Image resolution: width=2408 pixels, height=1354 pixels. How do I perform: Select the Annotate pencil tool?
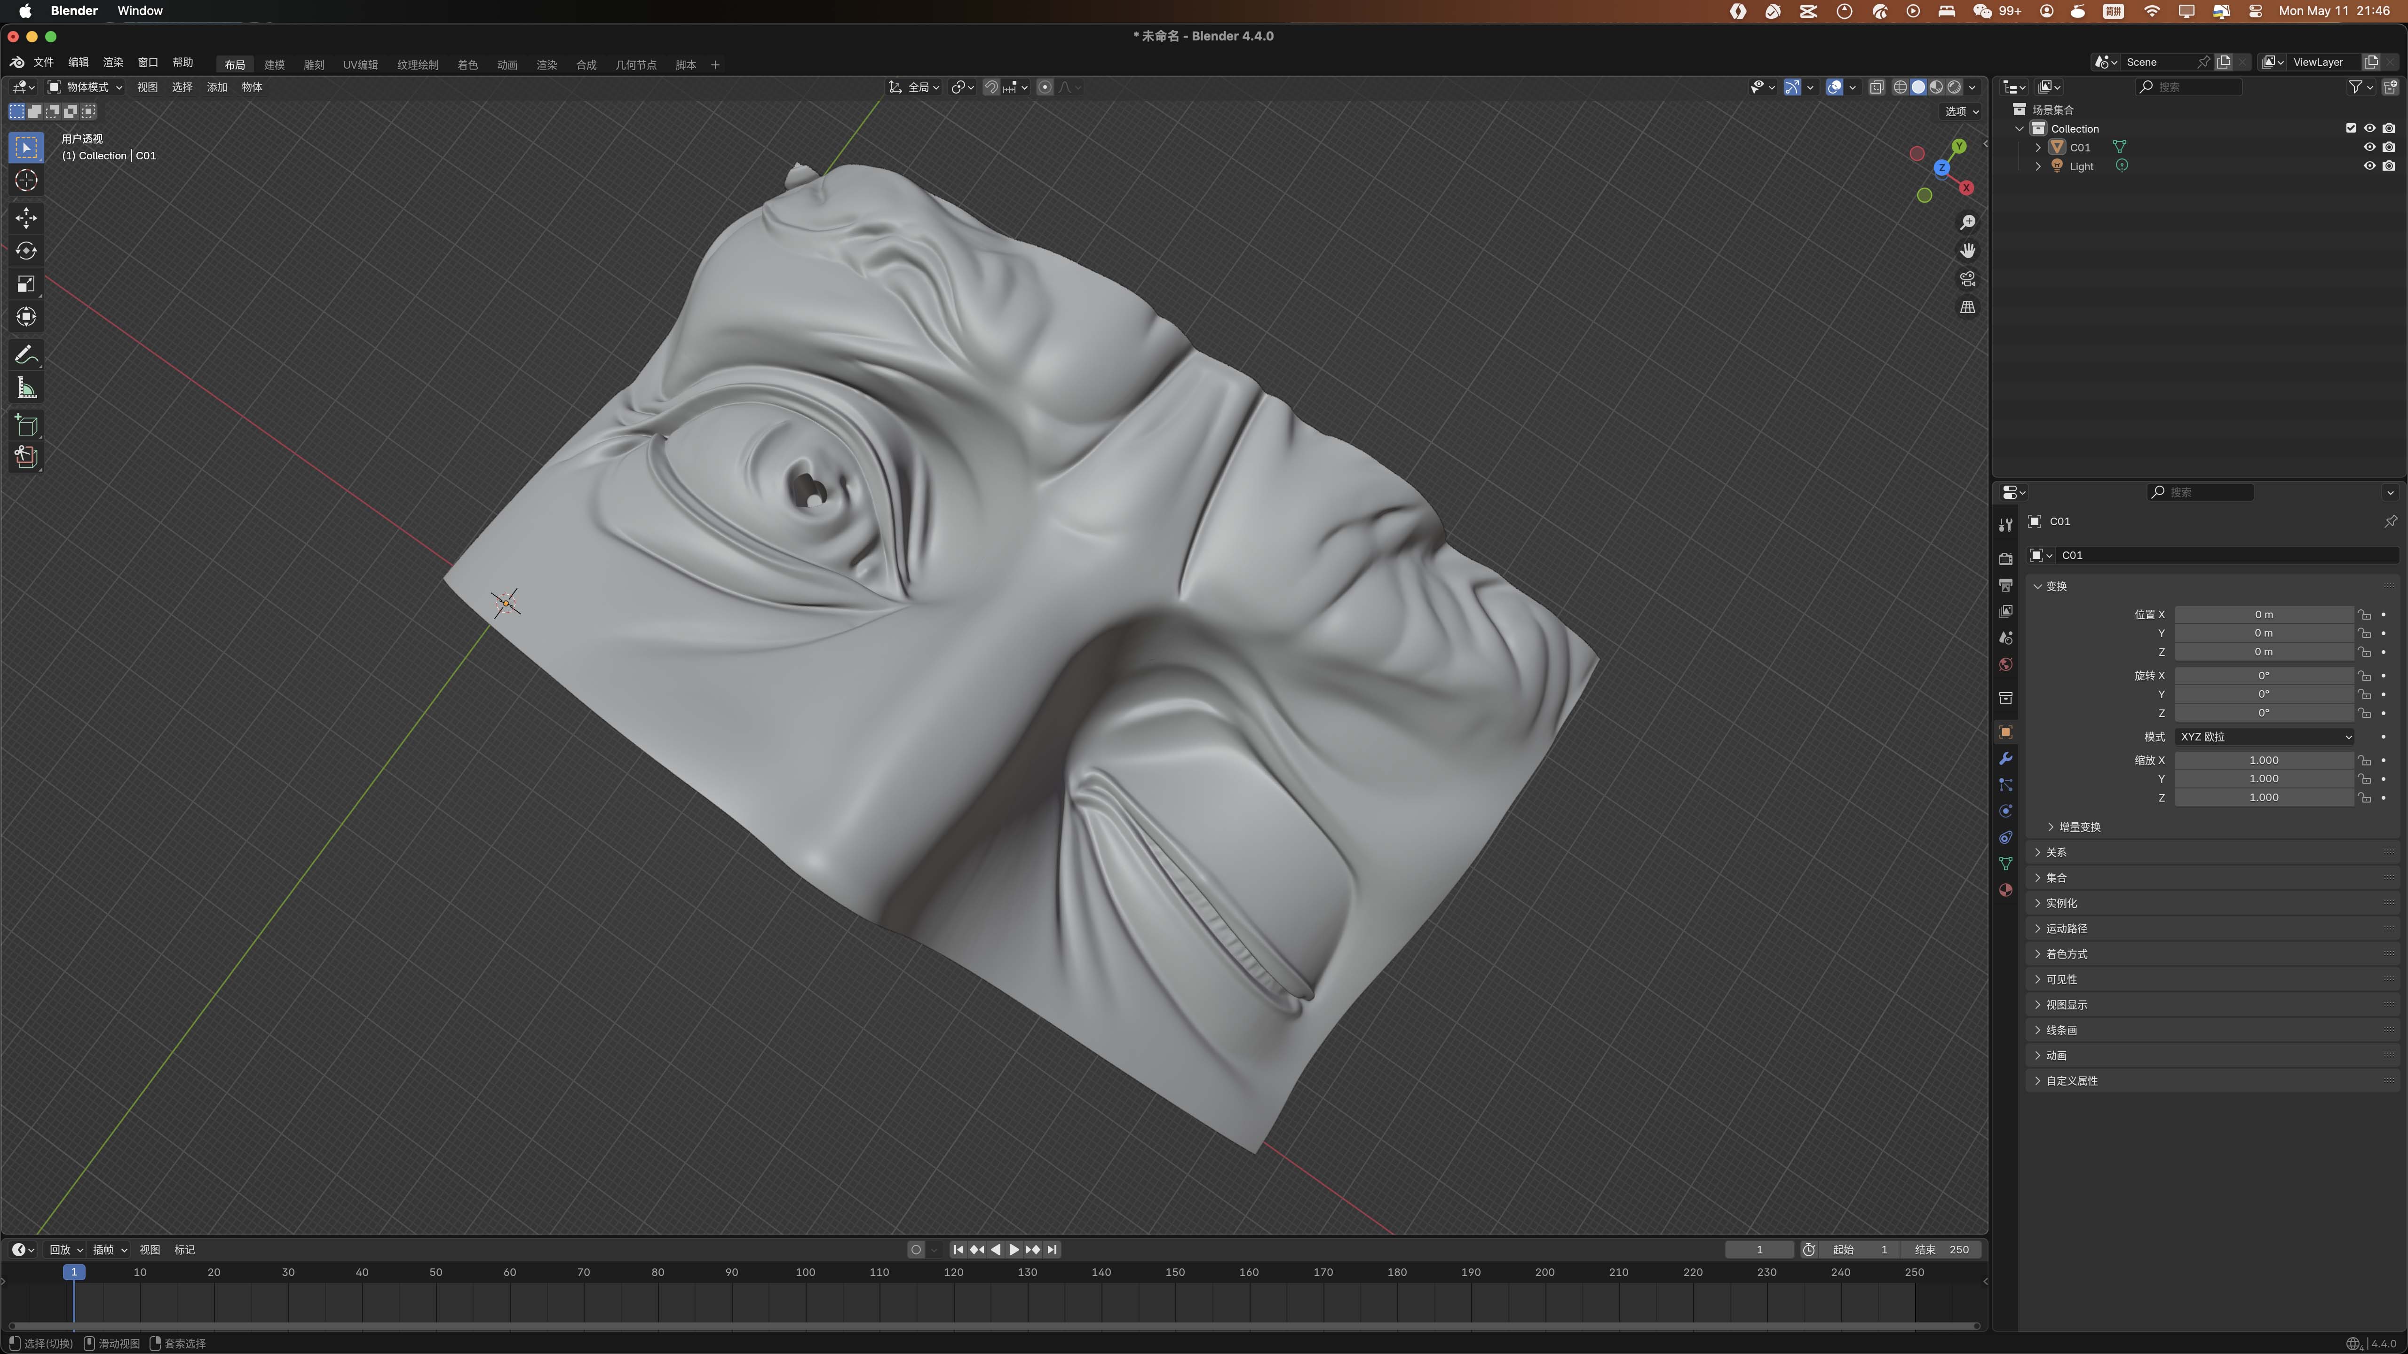26,355
